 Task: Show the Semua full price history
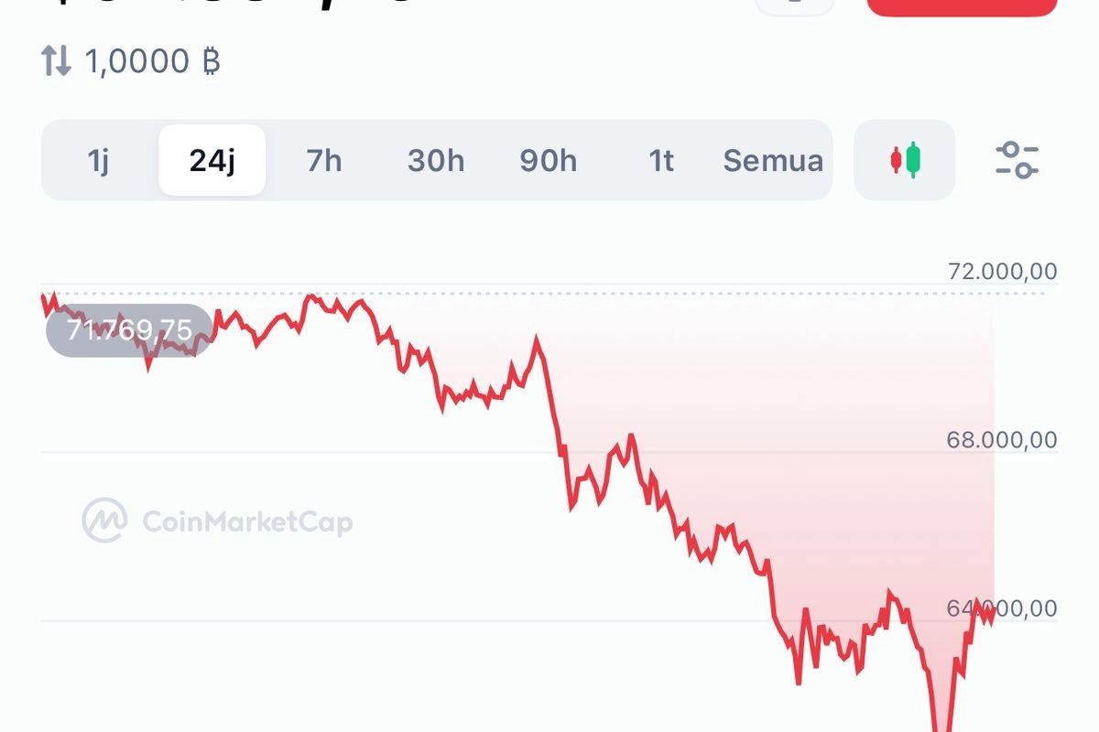(772, 161)
